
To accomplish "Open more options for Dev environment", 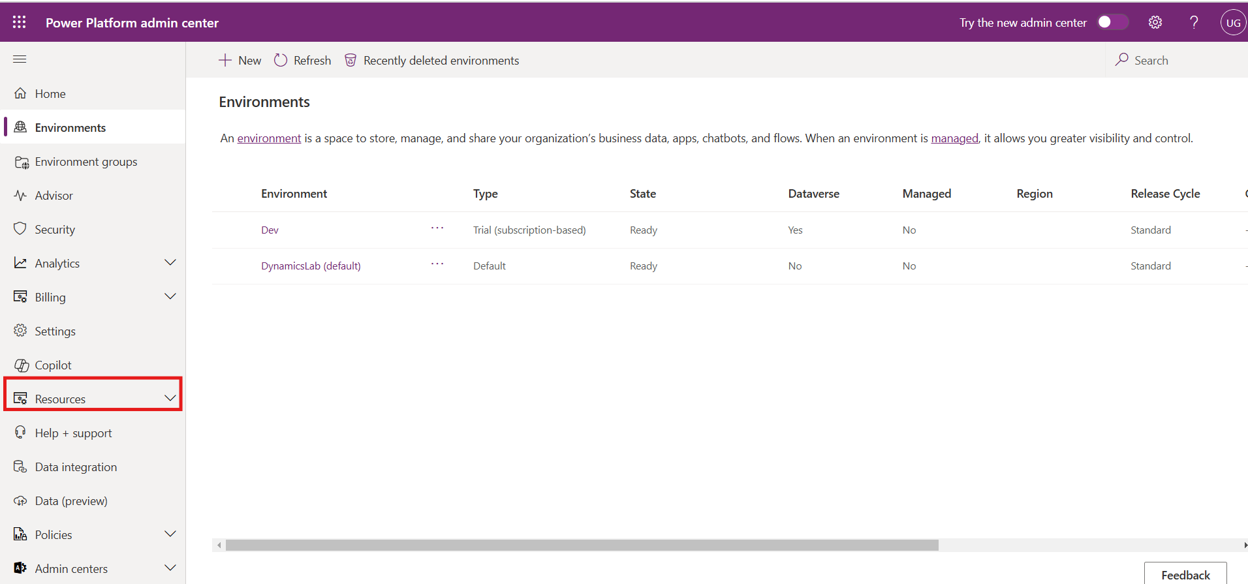I will 437,228.
